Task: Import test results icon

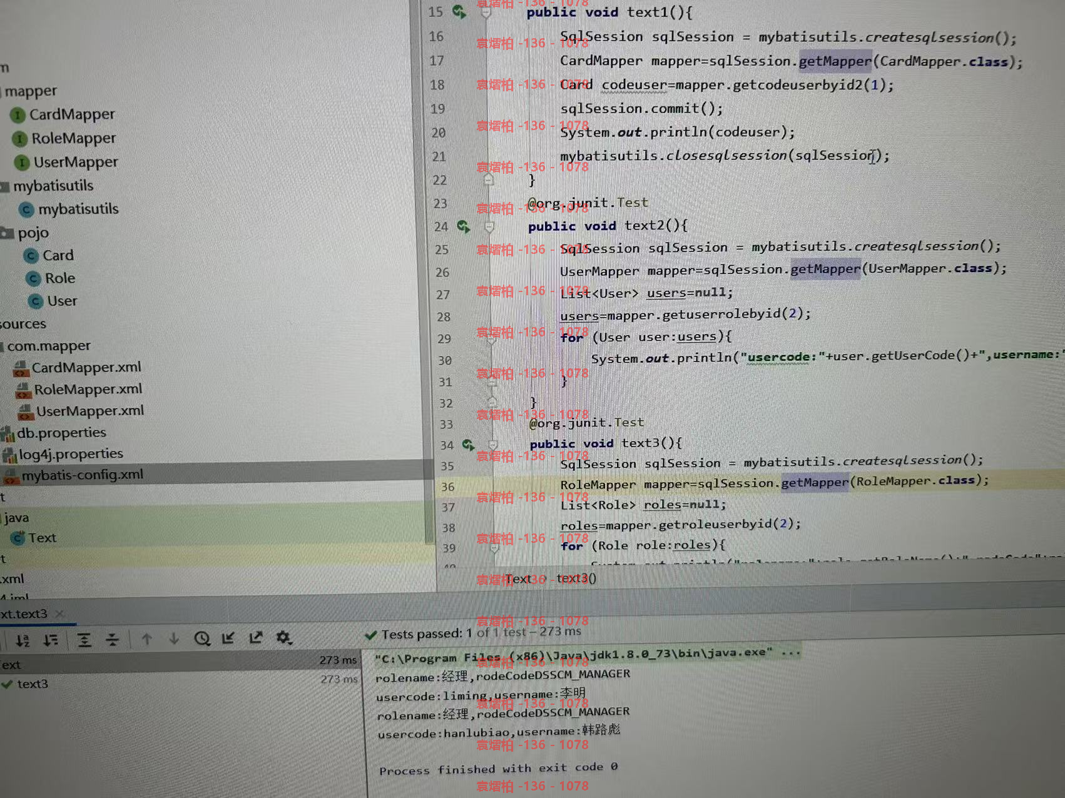Action: point(228,638)
